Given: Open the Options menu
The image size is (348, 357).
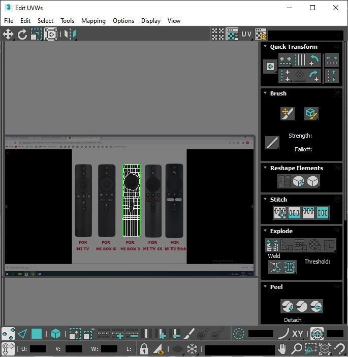Looking at the screenshot, I should tap(123, 21).
